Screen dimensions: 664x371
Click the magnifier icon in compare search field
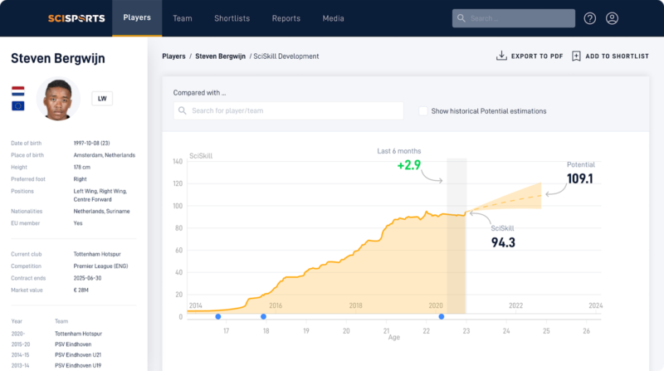coord(182,110)
